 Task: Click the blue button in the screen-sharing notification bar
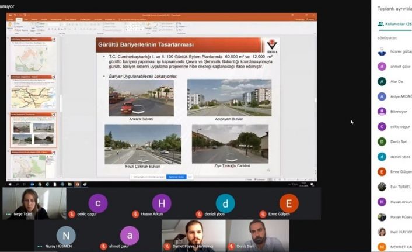point(176,177)
